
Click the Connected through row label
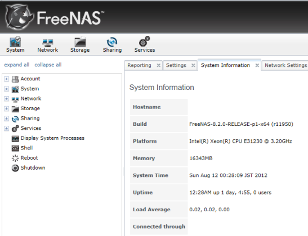pos(159,226)
